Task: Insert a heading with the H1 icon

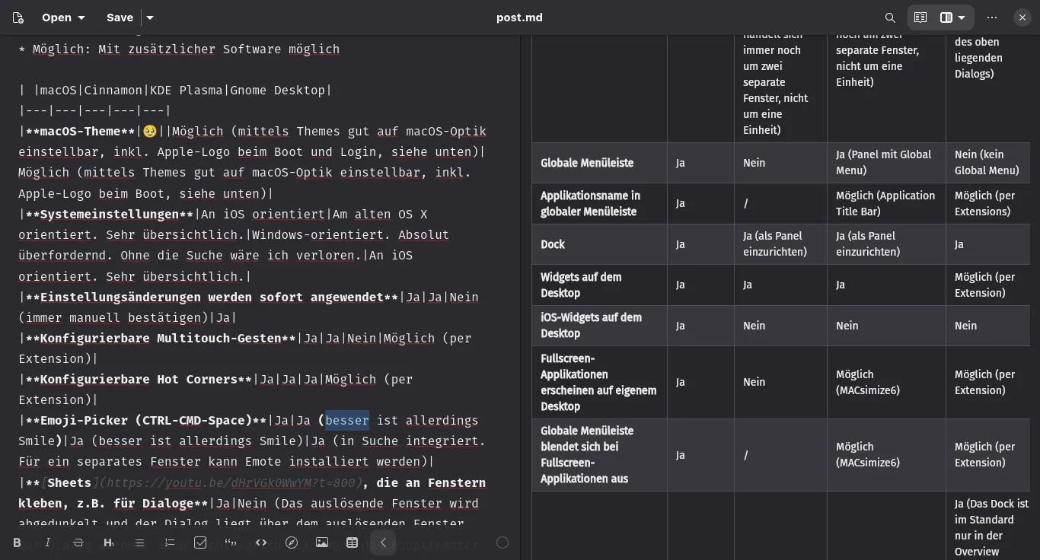Action: (108, 542)
